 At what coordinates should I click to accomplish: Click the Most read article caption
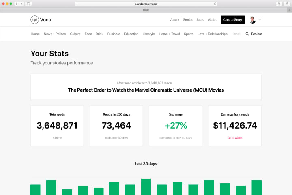[144, 83]
